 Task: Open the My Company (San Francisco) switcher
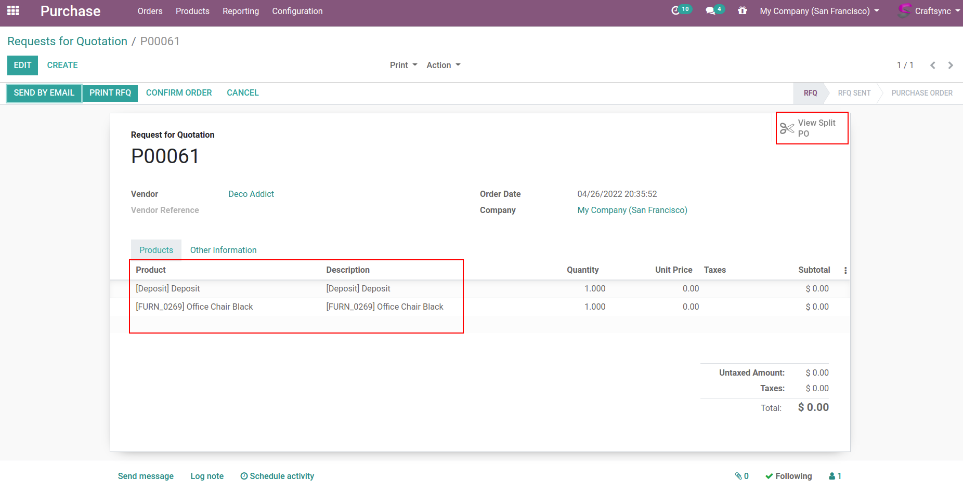click(819, 11)
